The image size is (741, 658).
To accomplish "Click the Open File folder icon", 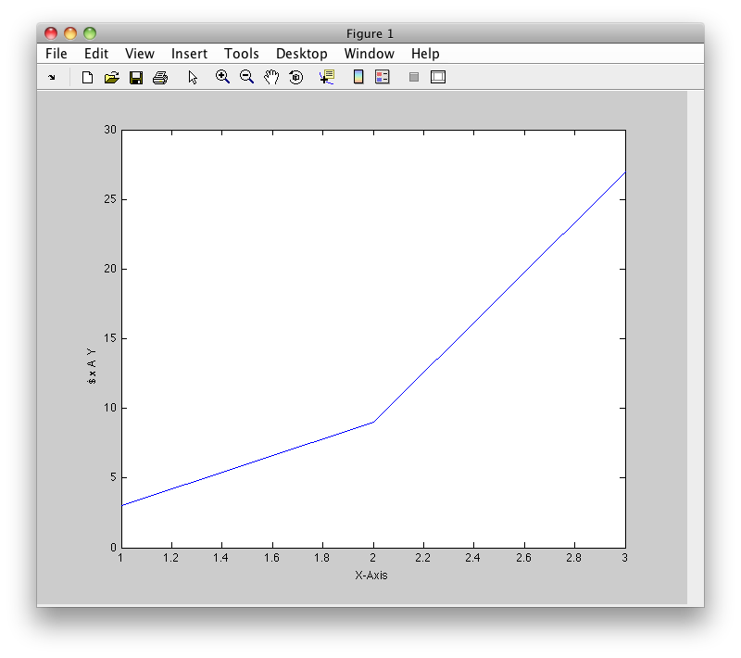I will (x=111, y=78).
